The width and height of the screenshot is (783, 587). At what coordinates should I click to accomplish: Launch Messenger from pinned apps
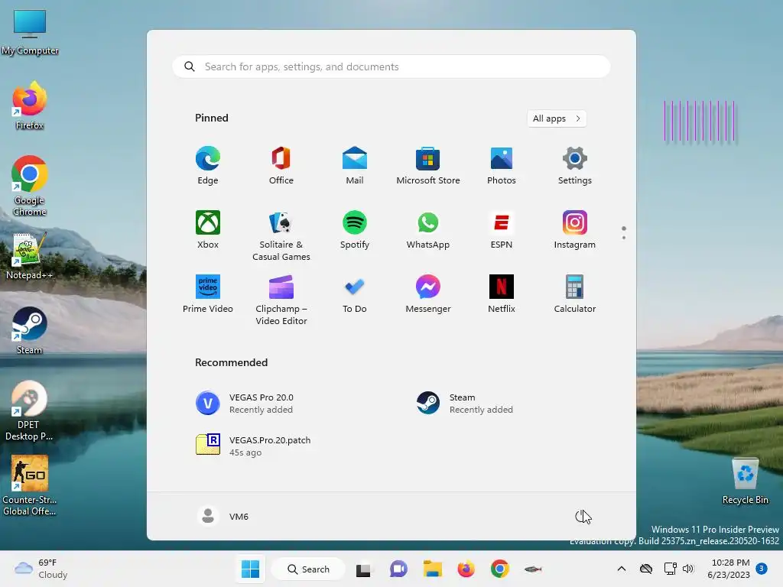click(428, 294)
